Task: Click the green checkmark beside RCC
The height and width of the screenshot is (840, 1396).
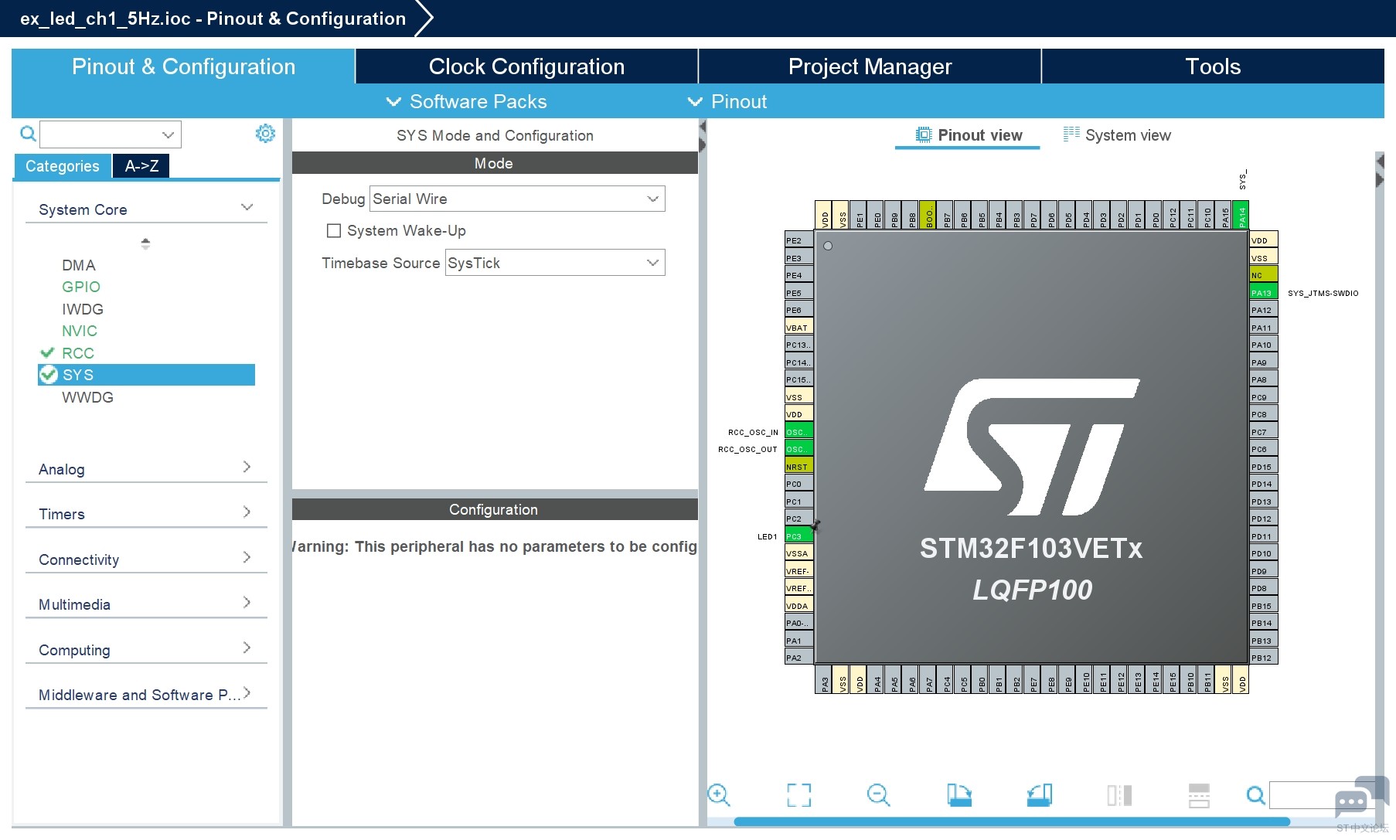Action: click(x=47, y=352)
